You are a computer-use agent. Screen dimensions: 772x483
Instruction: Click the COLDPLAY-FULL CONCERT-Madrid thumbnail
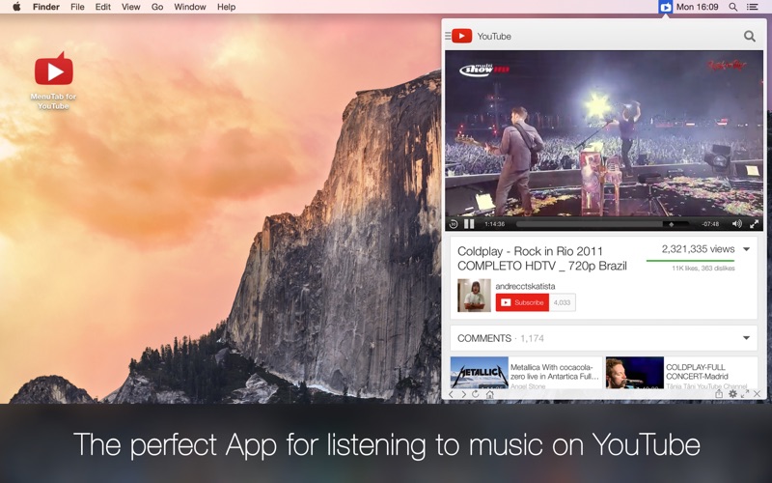tap(635, 373)
